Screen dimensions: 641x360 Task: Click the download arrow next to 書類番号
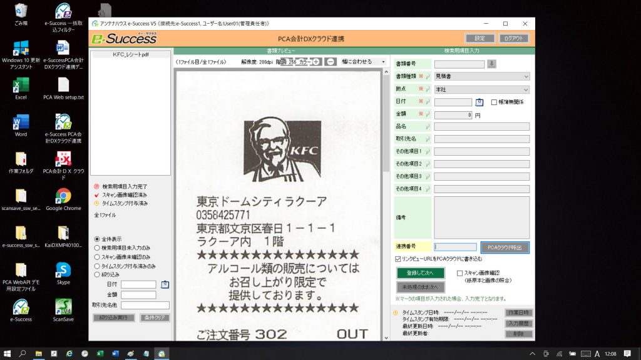point(491,63)
